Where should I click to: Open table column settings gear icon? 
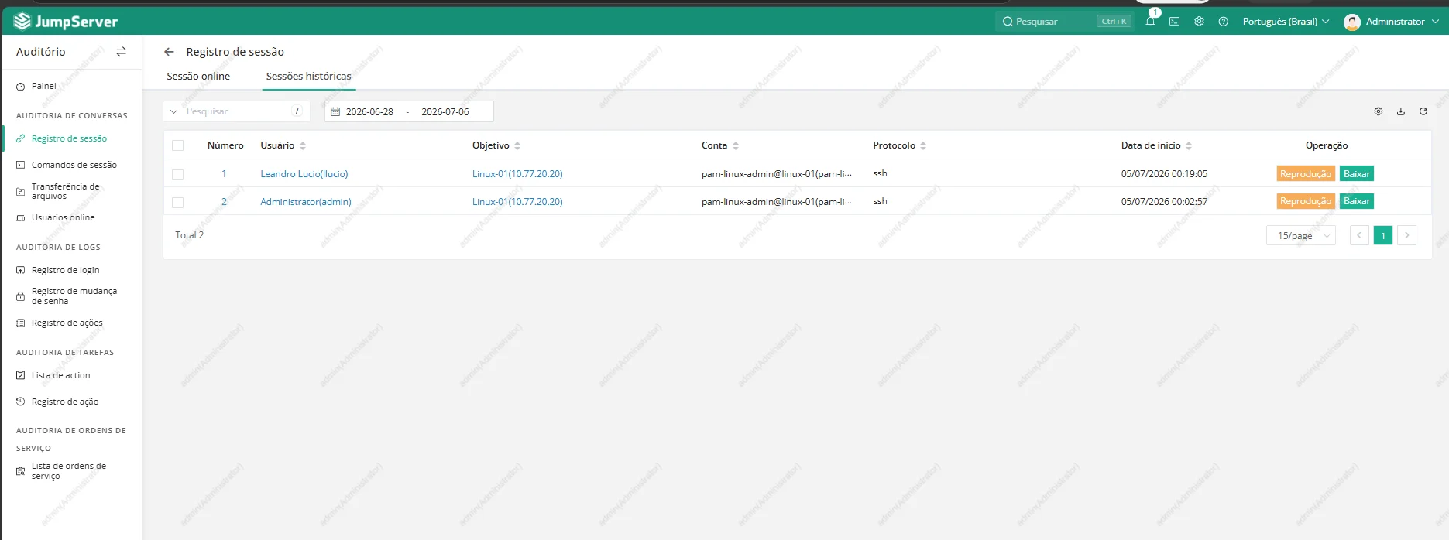1379,111
